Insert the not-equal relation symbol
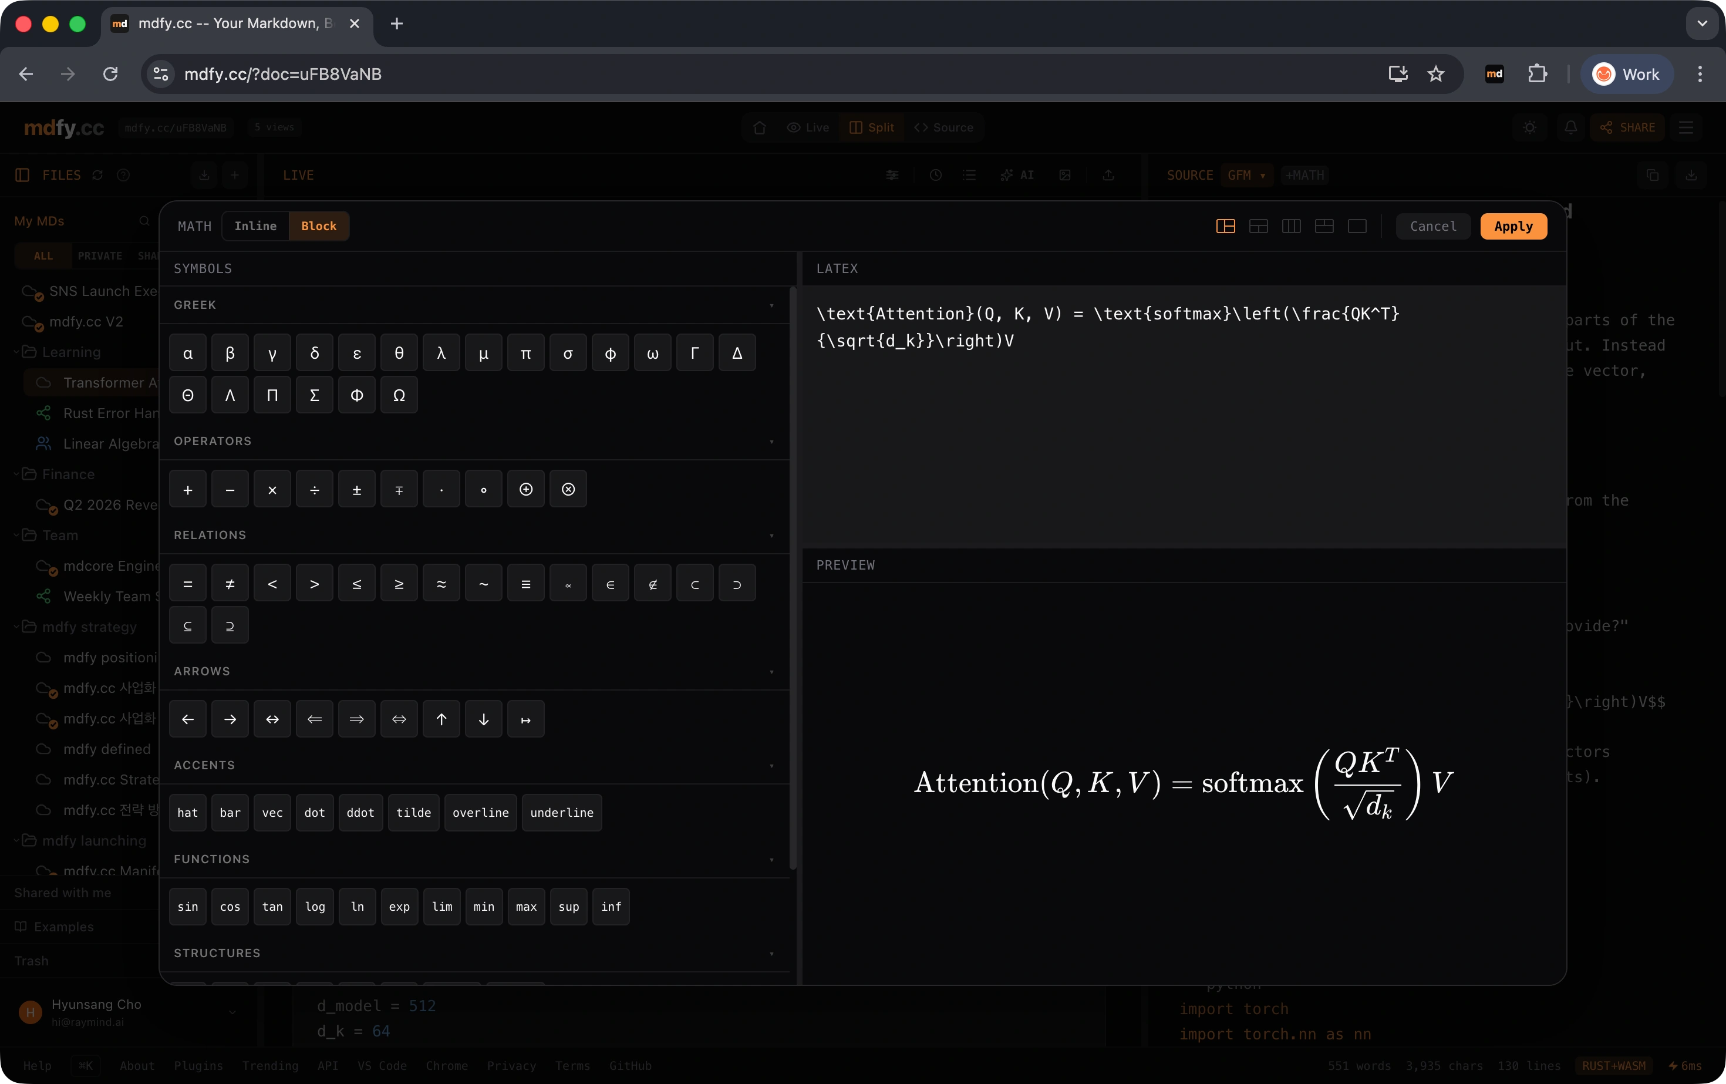 pyautogui.click(x=230, y=584)
